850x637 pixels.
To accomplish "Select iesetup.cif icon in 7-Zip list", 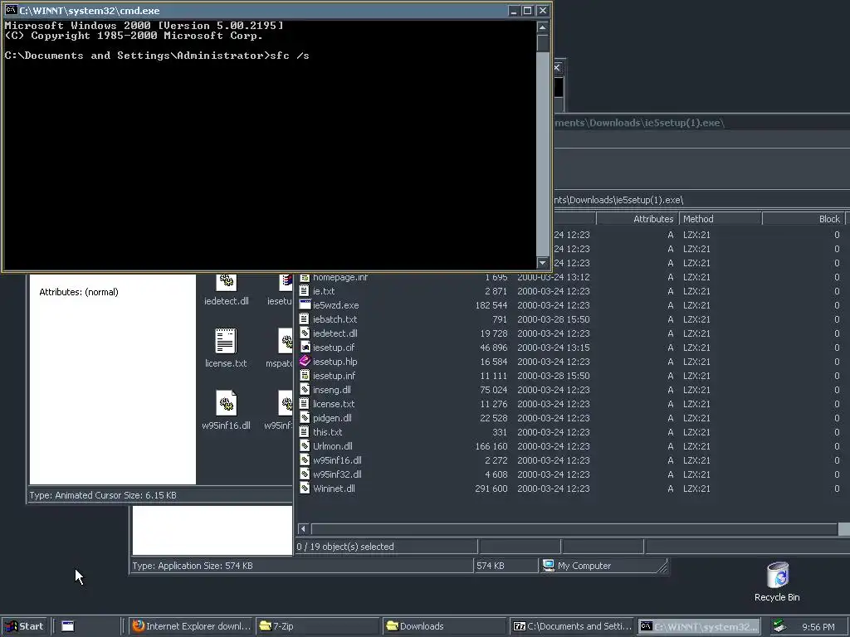I will click(x=305, y=348).
